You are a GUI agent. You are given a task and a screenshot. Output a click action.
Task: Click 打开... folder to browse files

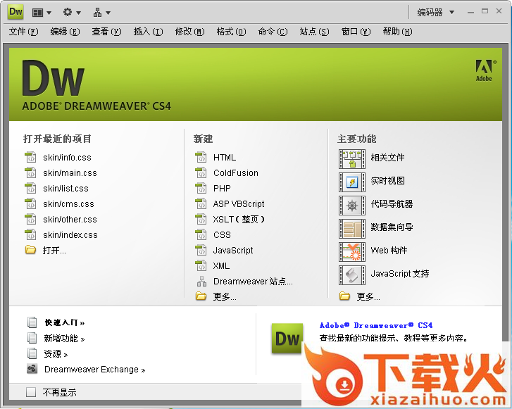tap(54, 251)
